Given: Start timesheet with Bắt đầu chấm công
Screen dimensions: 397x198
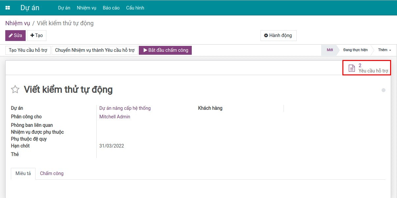Looking at the screenshot, I should 165,50.
